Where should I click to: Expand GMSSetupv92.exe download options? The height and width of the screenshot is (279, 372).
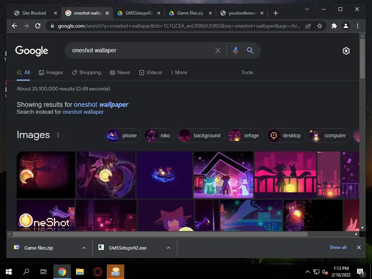(x=169, y=248)
